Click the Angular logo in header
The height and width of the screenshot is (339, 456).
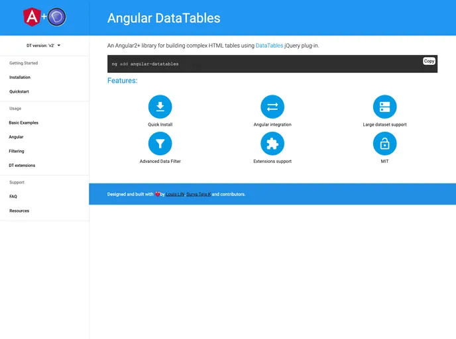[31, 17]
